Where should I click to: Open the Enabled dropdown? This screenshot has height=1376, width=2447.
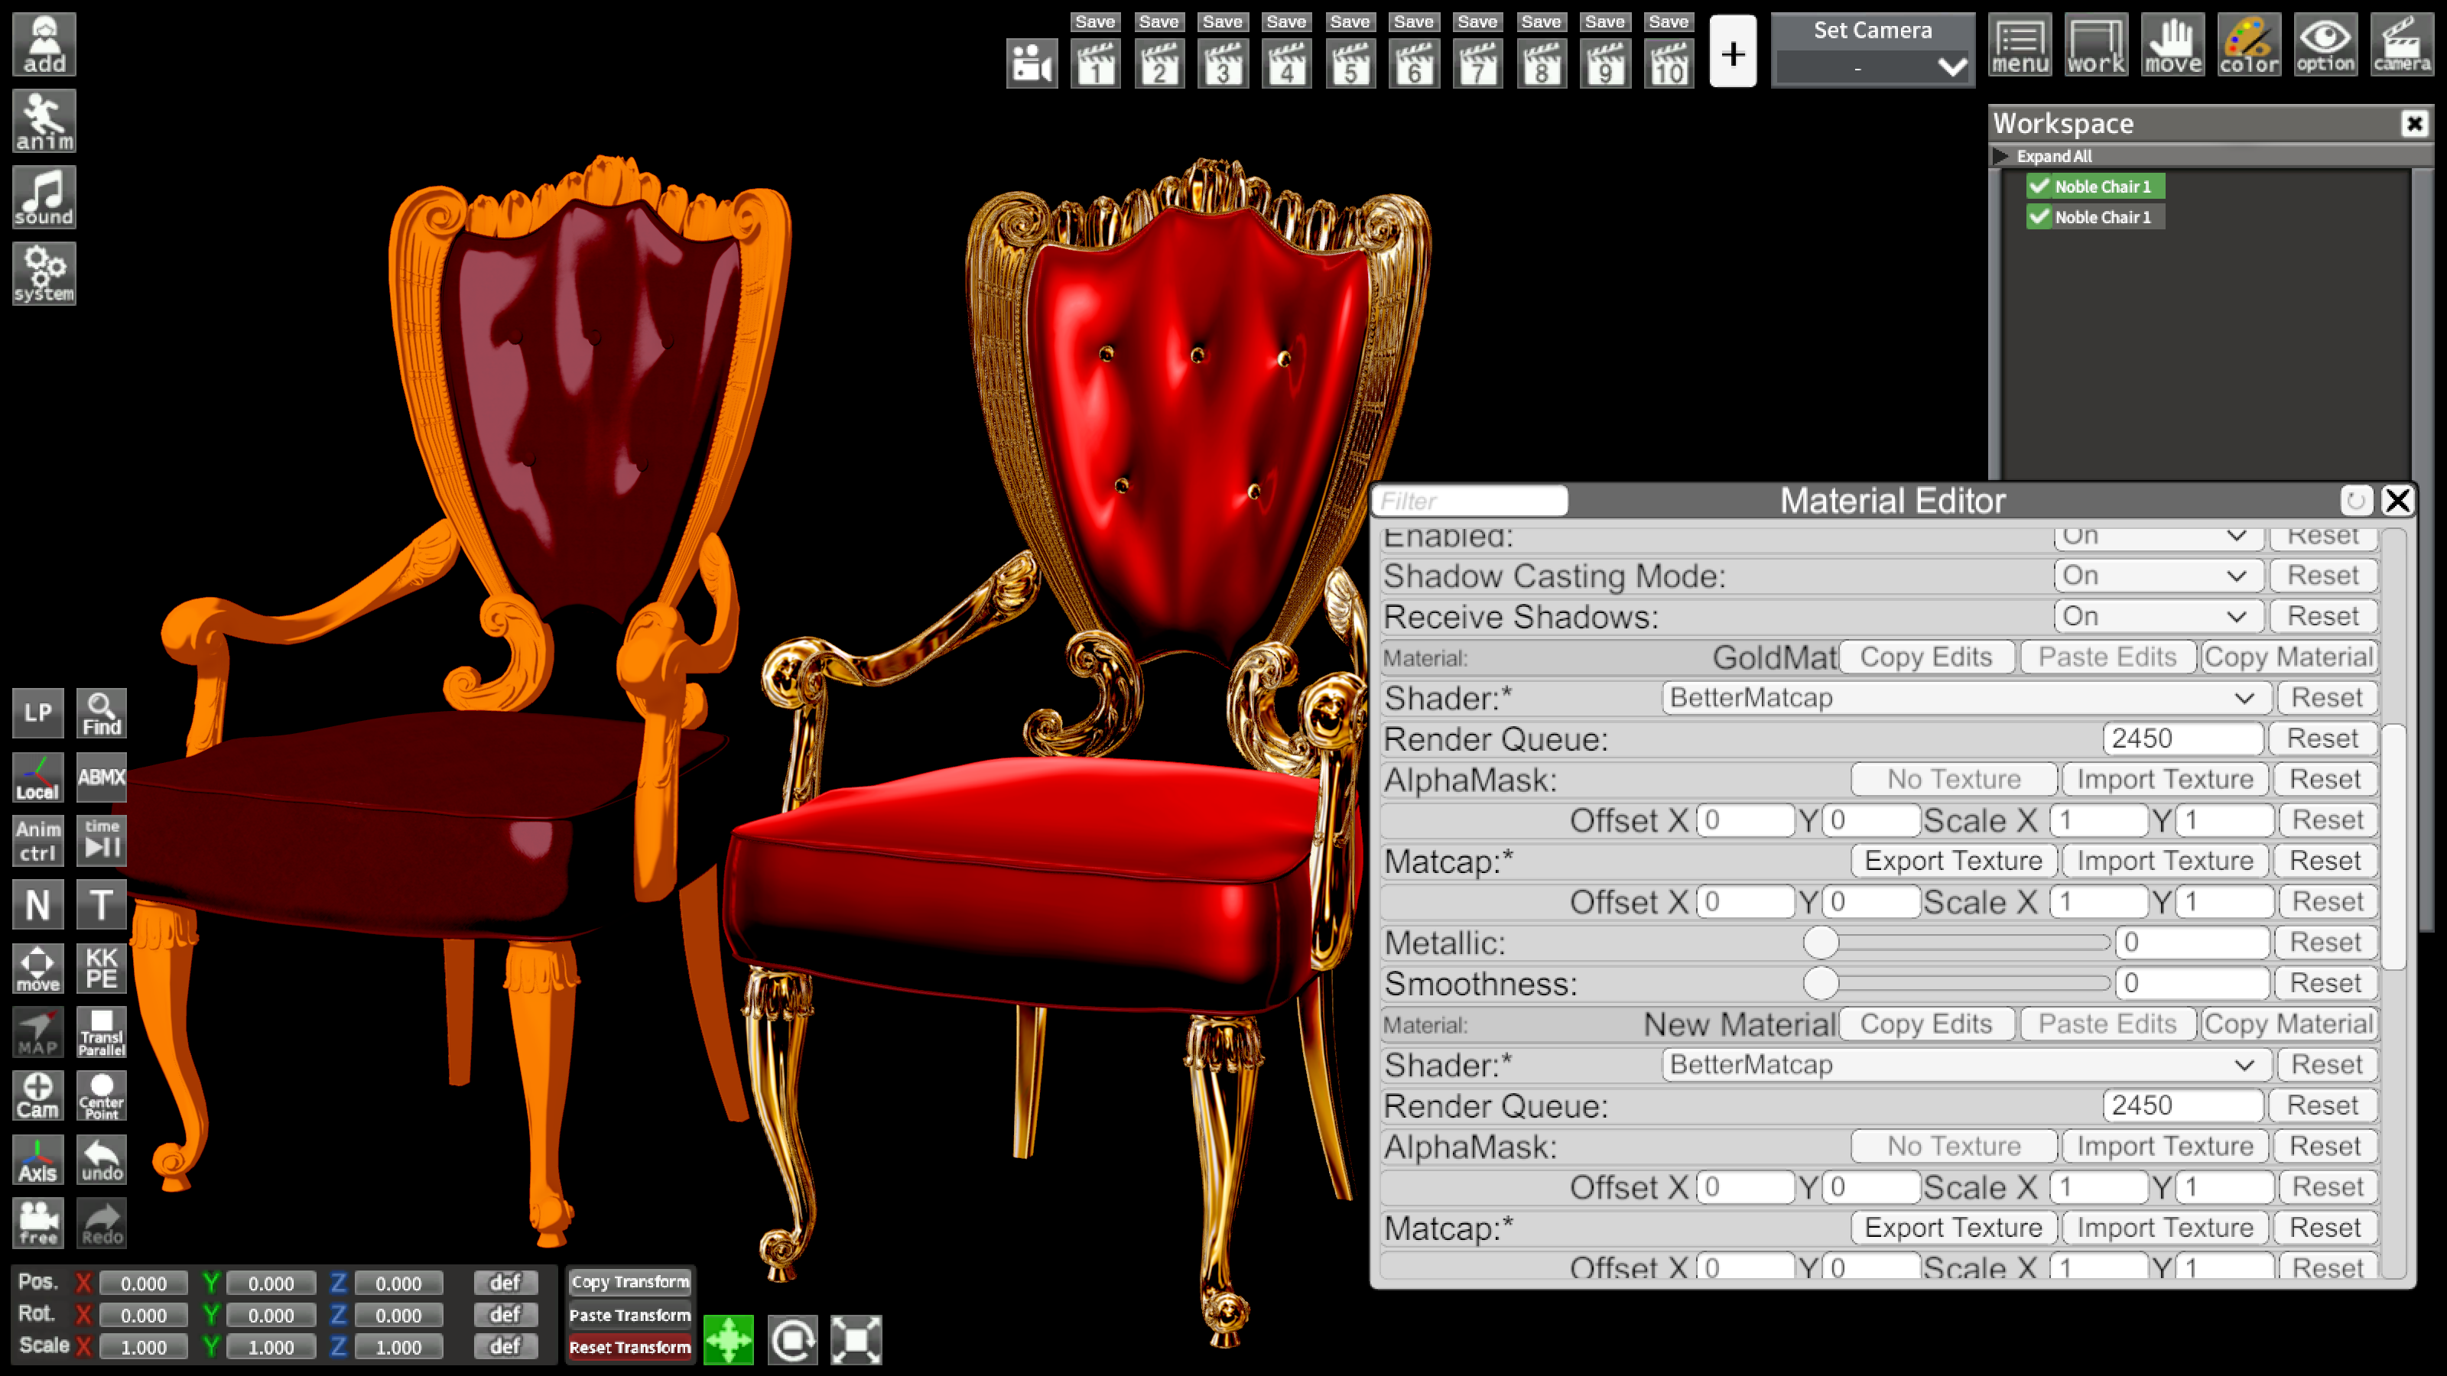(2158, 537)
